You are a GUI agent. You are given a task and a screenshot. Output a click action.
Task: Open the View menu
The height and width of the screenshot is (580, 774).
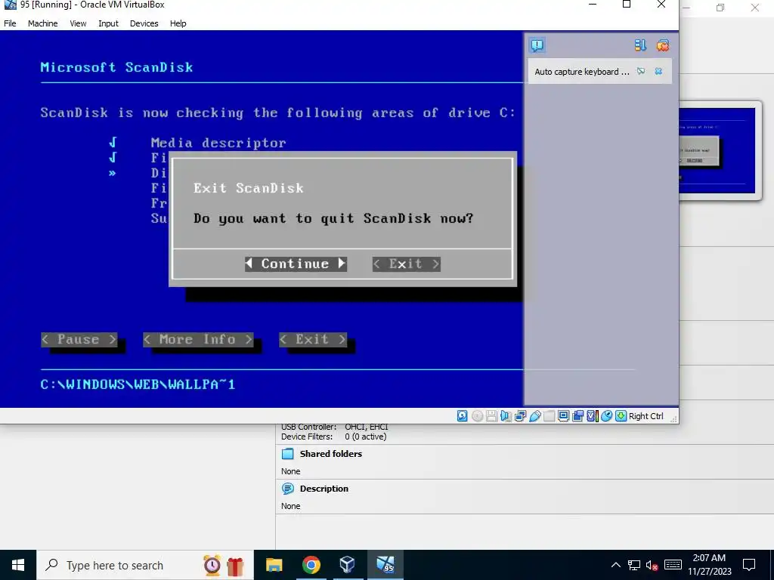click(x=78, y=23)
